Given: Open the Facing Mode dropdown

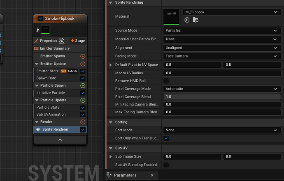Looking at the screenshot, I should pos(222,56).
